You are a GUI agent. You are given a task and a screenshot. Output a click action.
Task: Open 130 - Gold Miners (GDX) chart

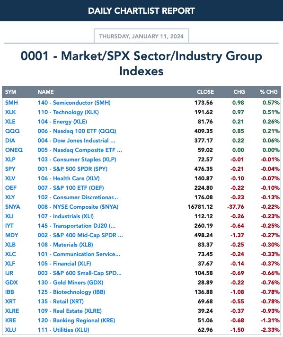(x=70, y=283)
